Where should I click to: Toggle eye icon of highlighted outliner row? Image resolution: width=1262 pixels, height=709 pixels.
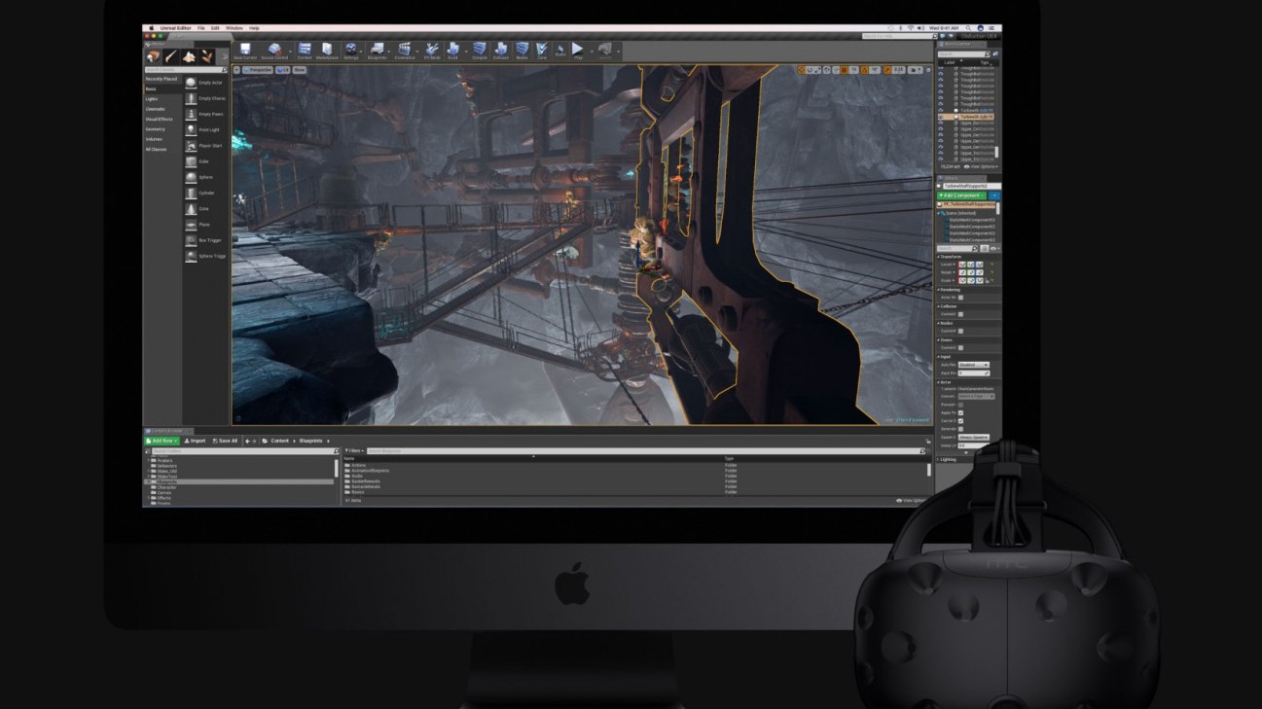coord(940,117)
